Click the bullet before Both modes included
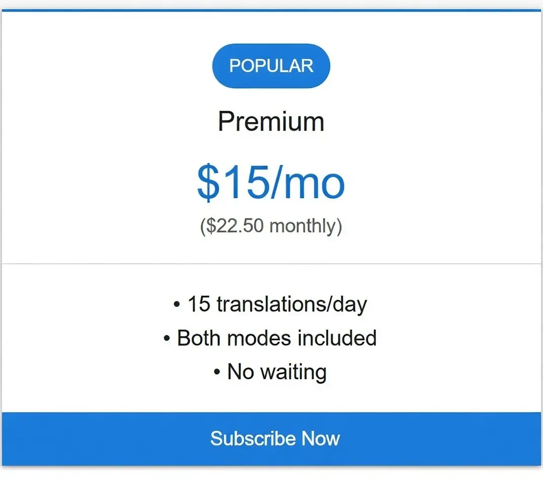 tap(167, 339)
